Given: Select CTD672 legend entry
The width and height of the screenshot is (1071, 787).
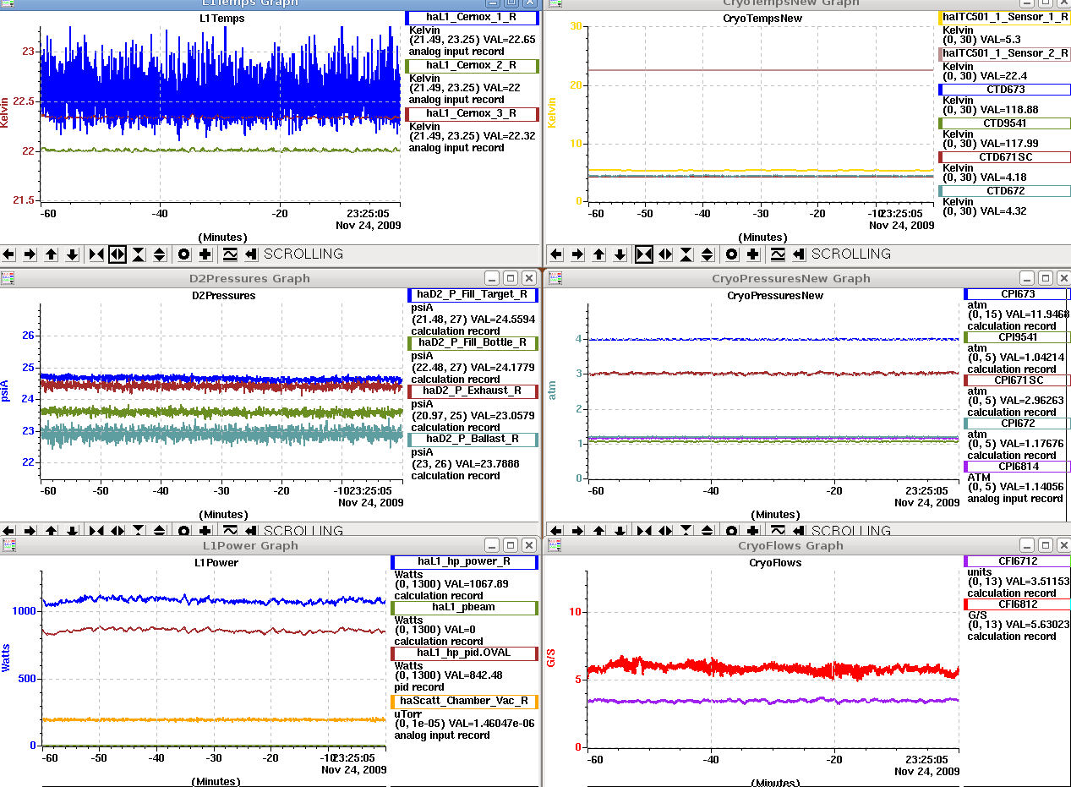Looking at the screenshot, I should (x=1004, y=191).
